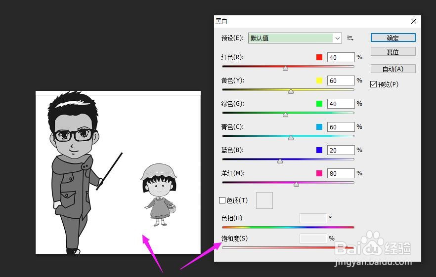
Task: Click the 青色 value field showing 60
Action: click(341, 127)
